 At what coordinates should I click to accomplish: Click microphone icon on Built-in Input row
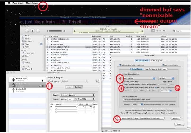(42, 81)
